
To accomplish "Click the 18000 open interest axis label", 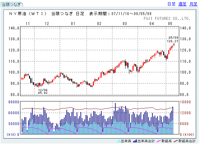I will coord(185,102).
